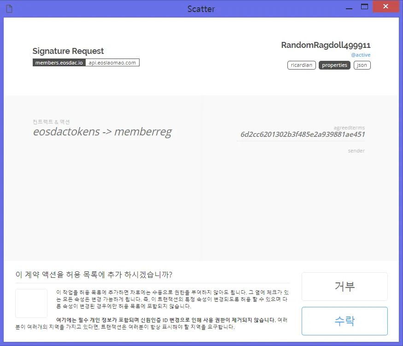The height and width of the screenshot is (346, 403).
Task: Click the agreedterms hash value field
Action: click(x=303, y=134)
